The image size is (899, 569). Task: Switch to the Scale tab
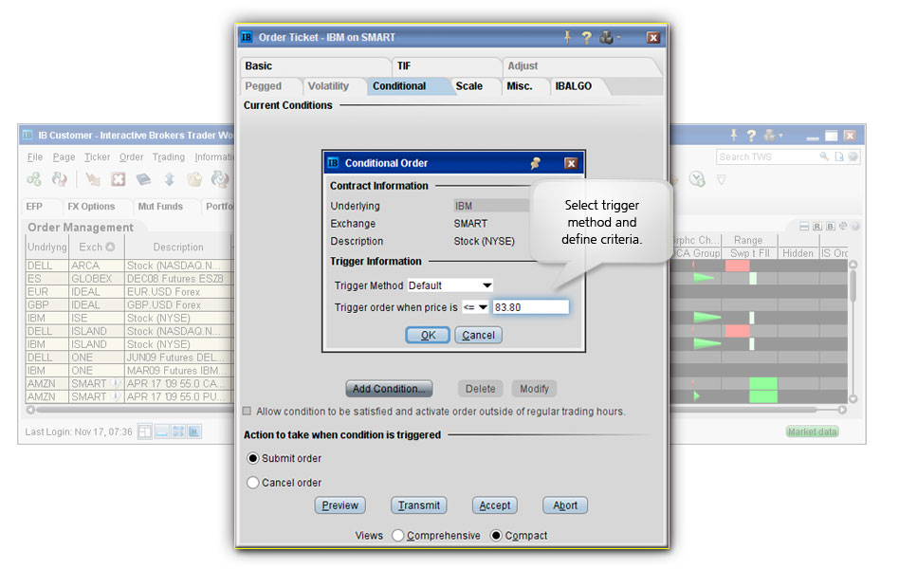tap(475, 86)
